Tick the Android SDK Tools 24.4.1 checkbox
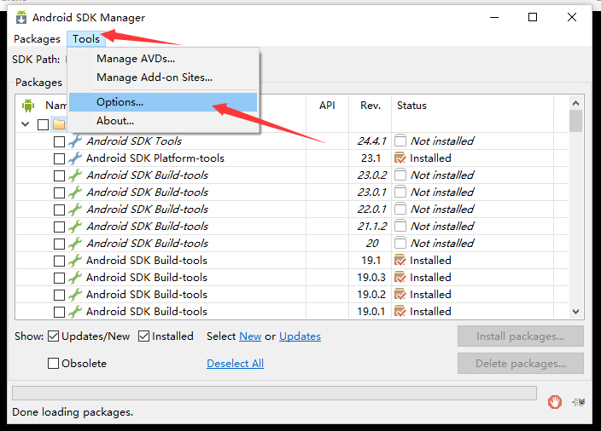Image resolution: width=601 pixels, height=431 pixels. [x=59, y=141]
